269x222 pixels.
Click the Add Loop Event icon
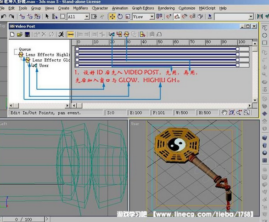coord(159,34)
